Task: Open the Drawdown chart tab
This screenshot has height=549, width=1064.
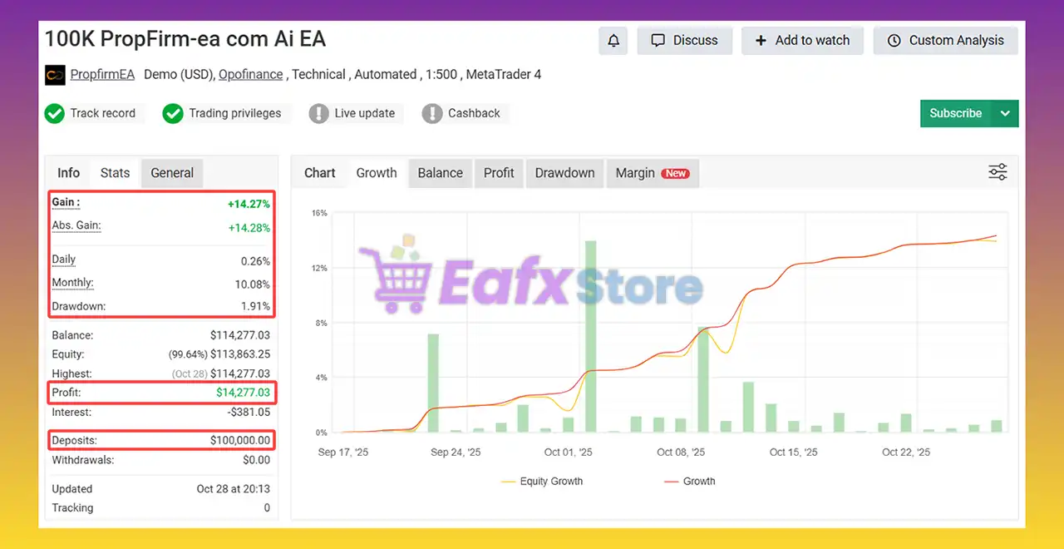Action: pos(564,173)
